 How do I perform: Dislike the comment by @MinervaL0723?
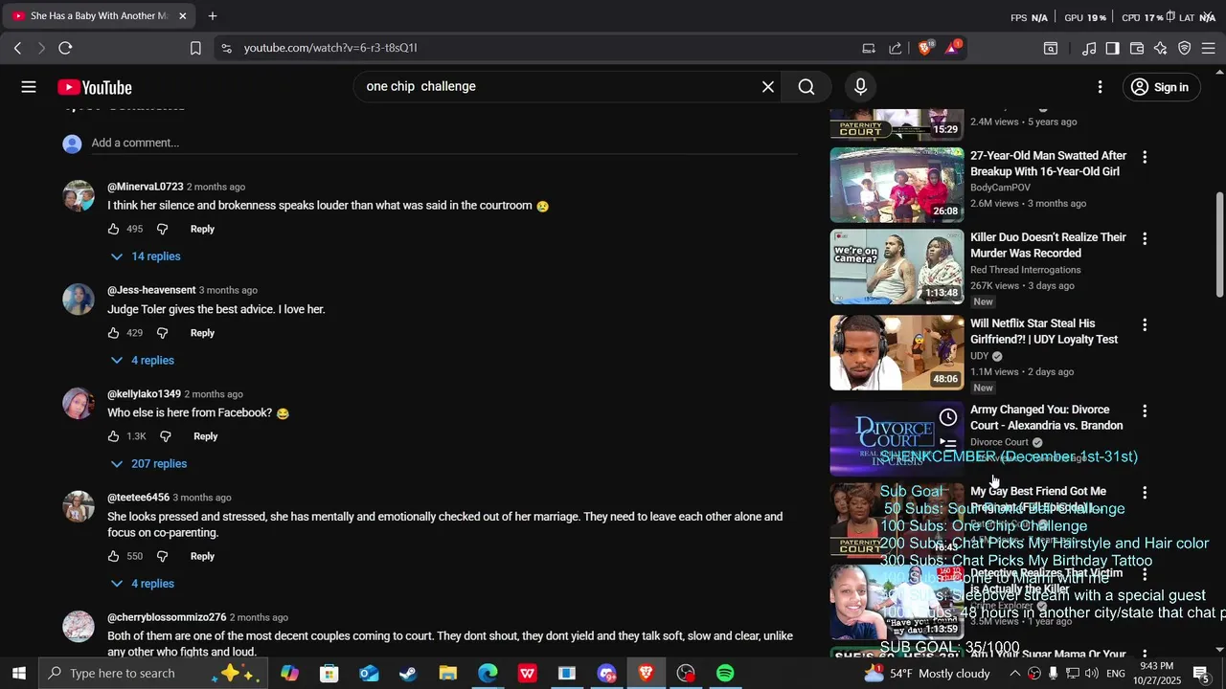point(162,229)
